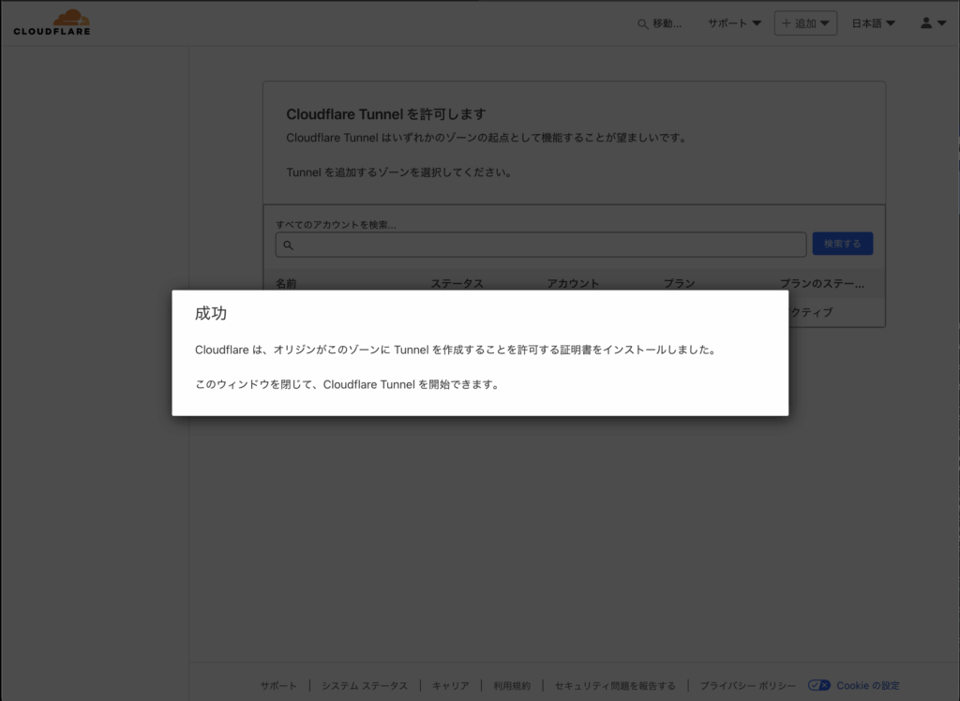Click the Cookie settings toggle icon in footer

coord(819,685)
